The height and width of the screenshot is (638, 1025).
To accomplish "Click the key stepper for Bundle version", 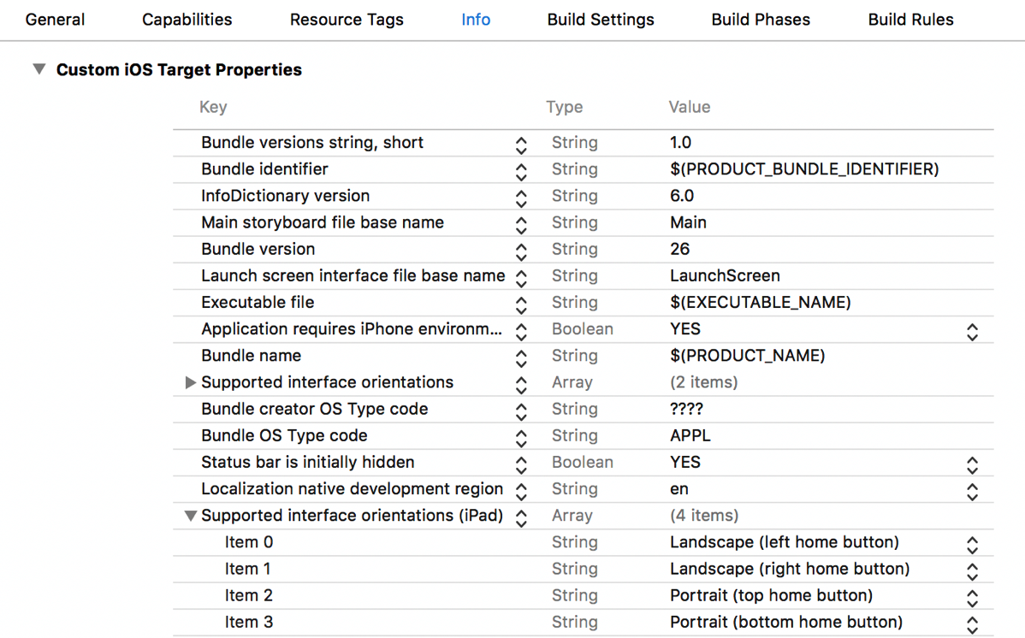I will tap(521, 251).
